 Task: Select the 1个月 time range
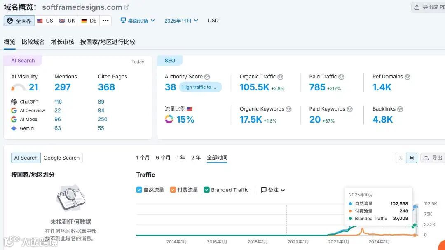coord(143,158)
